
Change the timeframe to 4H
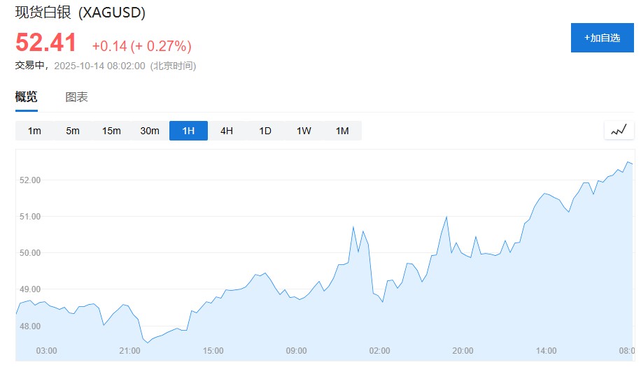227,131
